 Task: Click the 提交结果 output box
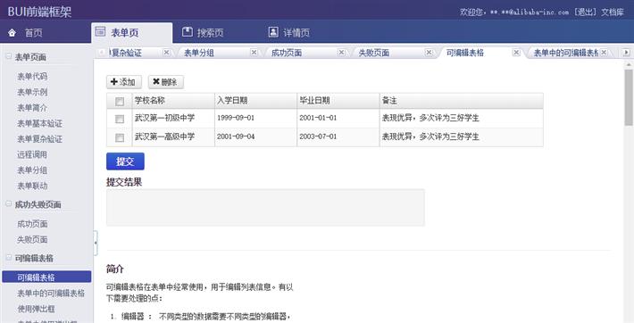[x=265, y=207]
